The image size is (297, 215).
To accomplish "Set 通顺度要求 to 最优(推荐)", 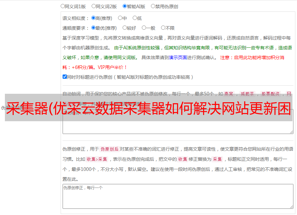I will [x=93, y=28].
